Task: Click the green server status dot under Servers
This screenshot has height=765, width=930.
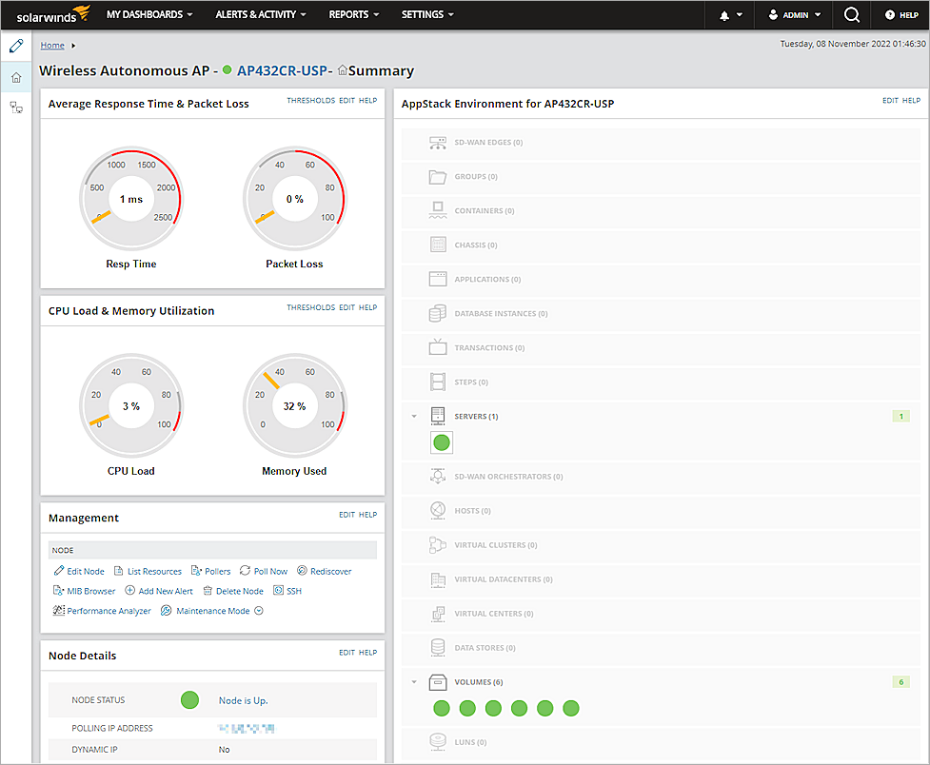Action: (441, 441)
